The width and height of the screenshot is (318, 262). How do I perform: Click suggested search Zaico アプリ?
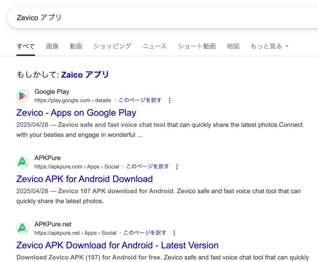(x=85, y=75)
